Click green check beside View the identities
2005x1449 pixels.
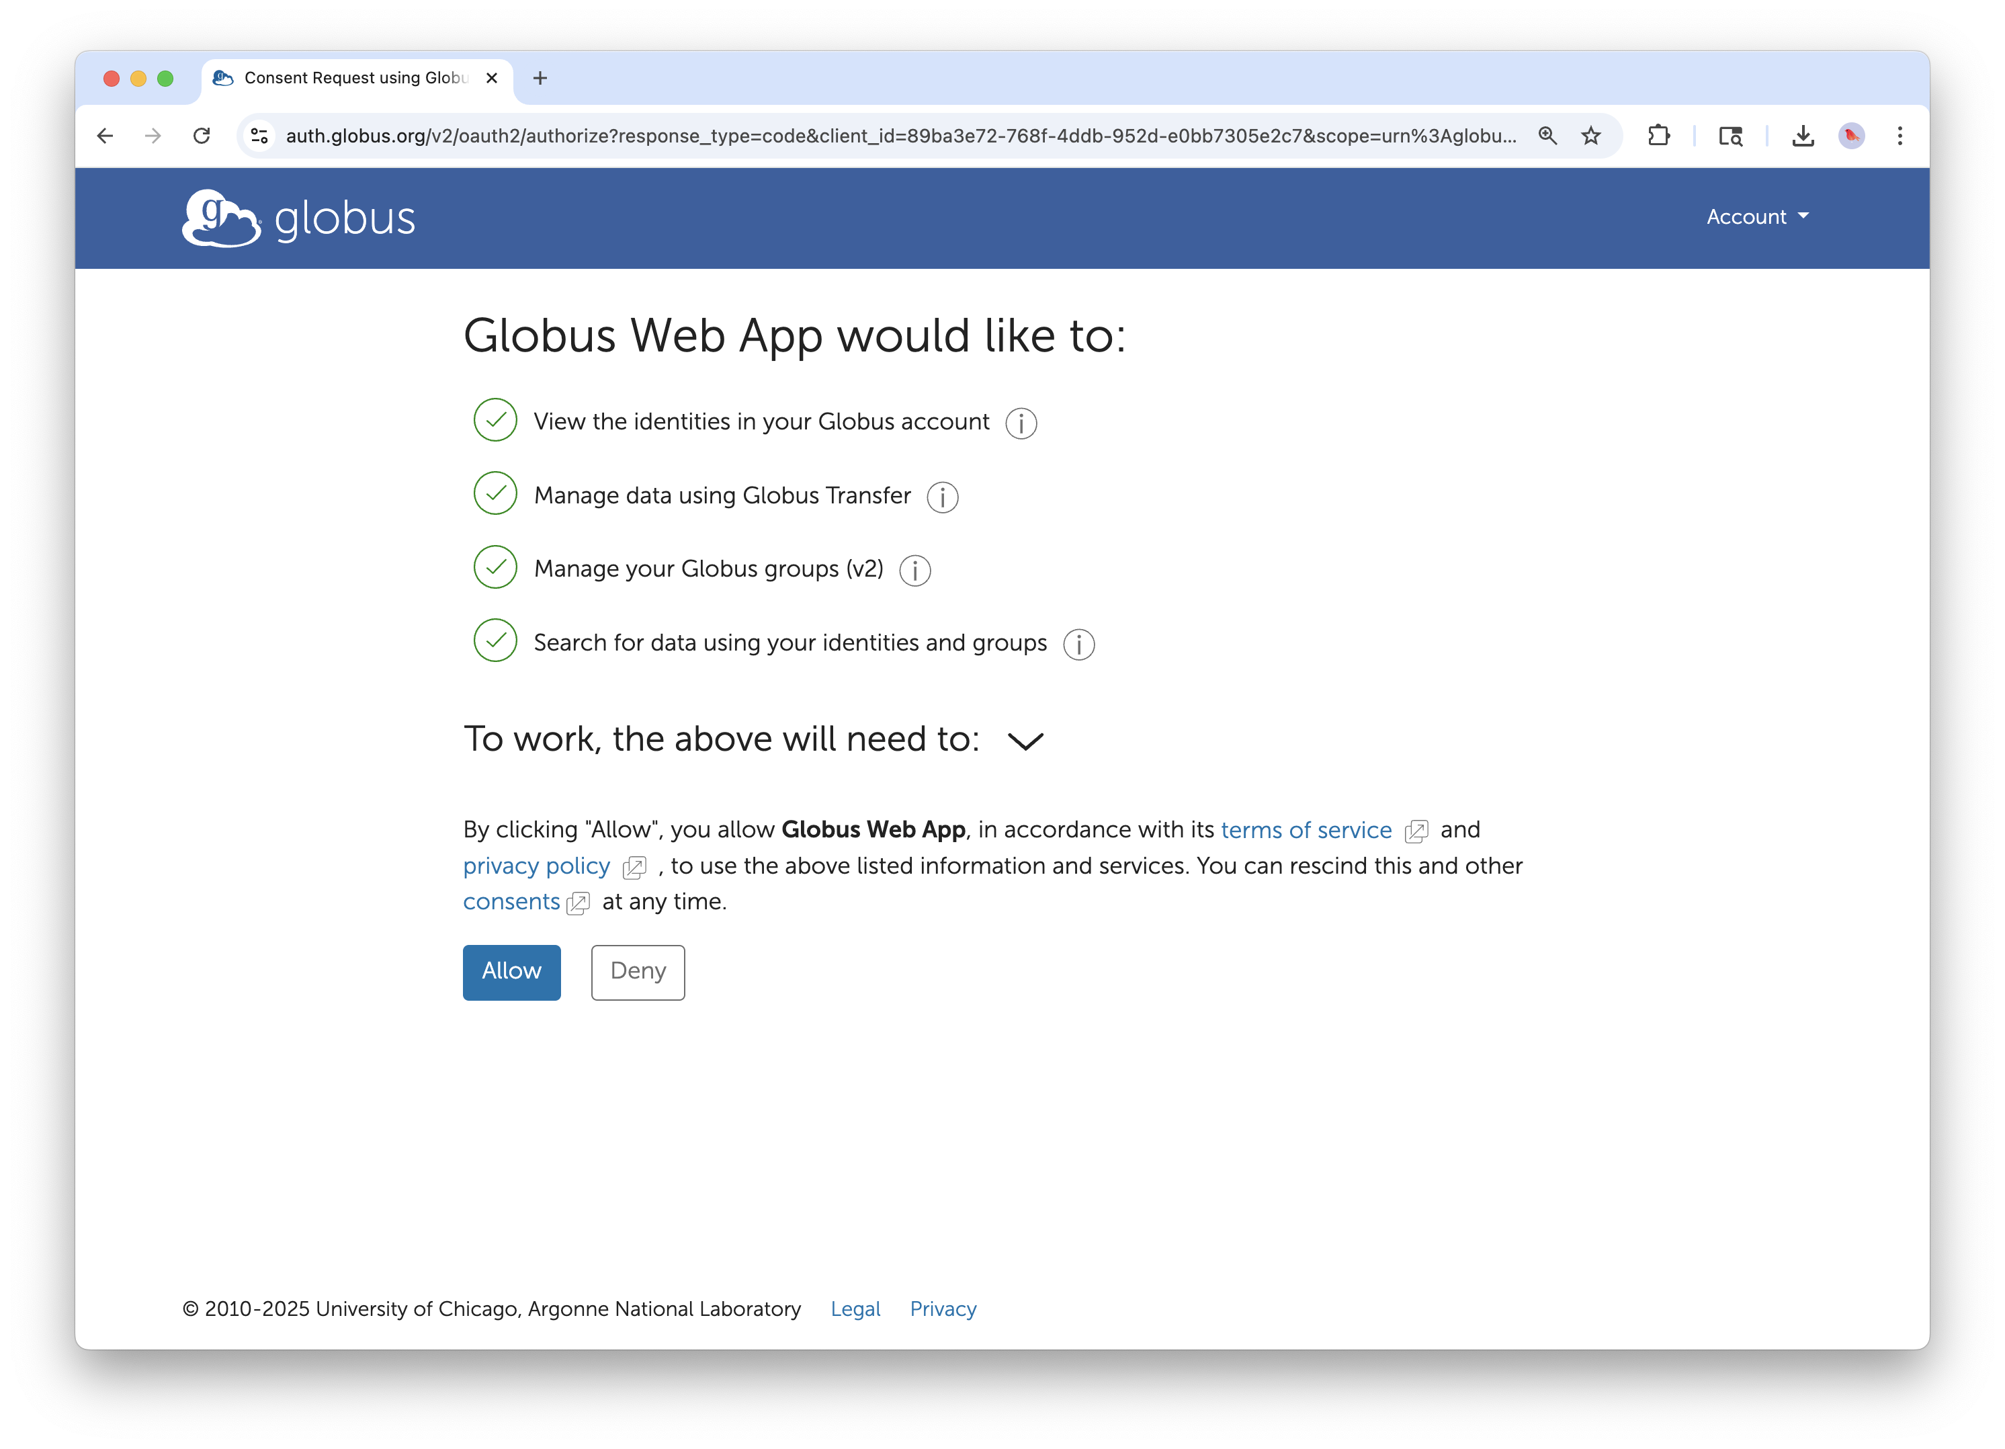495,420
